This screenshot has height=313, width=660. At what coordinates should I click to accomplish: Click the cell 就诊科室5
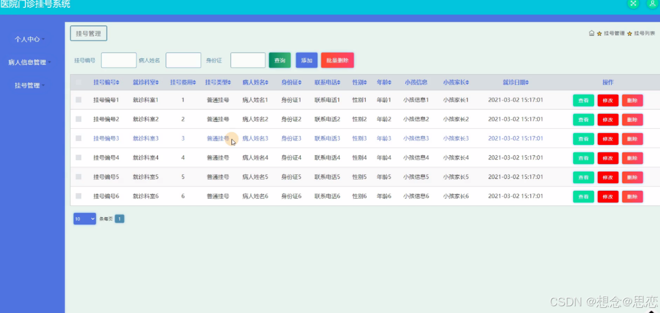145,177
